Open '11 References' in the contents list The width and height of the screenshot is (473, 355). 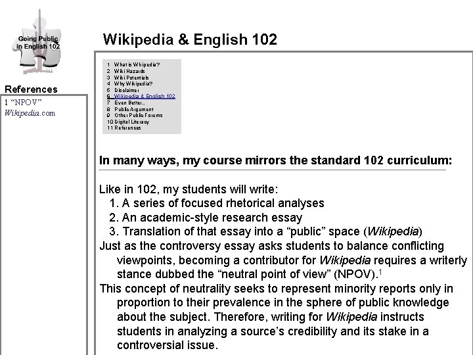pos(124,128)
